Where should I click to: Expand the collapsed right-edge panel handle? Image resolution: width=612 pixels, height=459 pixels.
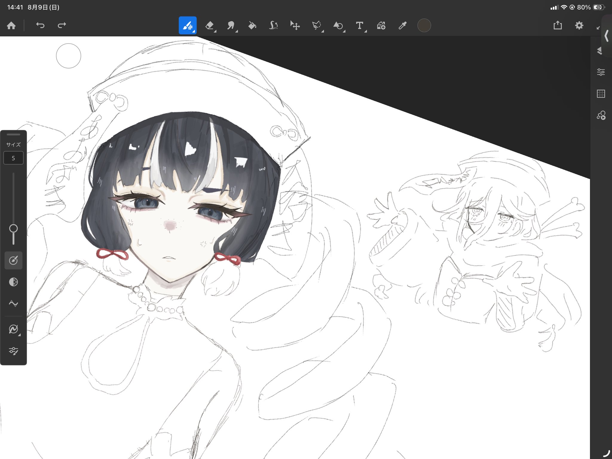pyautogui.click(x=607, y=36)
